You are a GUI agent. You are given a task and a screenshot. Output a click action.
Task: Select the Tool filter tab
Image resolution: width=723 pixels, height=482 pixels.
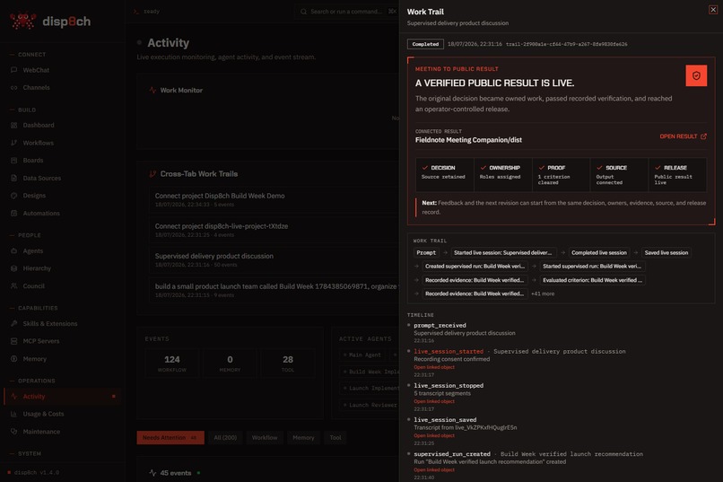click(335, 438)
